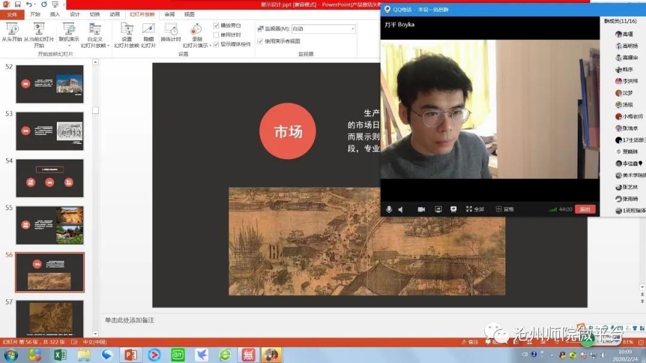Screen dimensions: 646x363
Task: Click the speaker volume icon in QQ call
Action: tap(401, 210)
